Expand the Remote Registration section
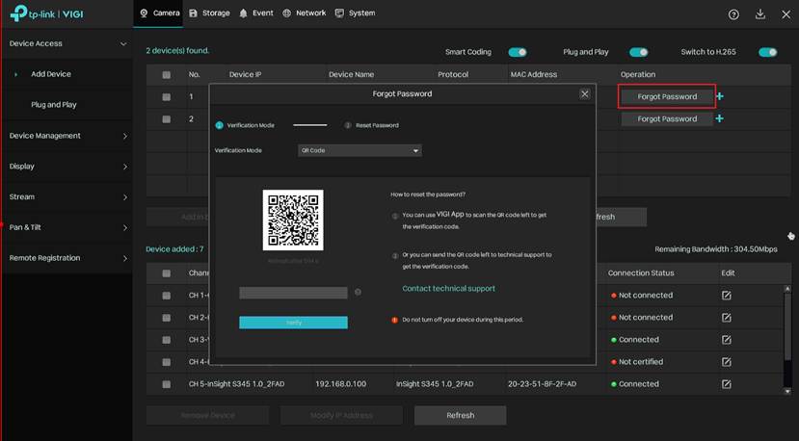The height and width of the screenshot is (441, 799). coord(67,258)
